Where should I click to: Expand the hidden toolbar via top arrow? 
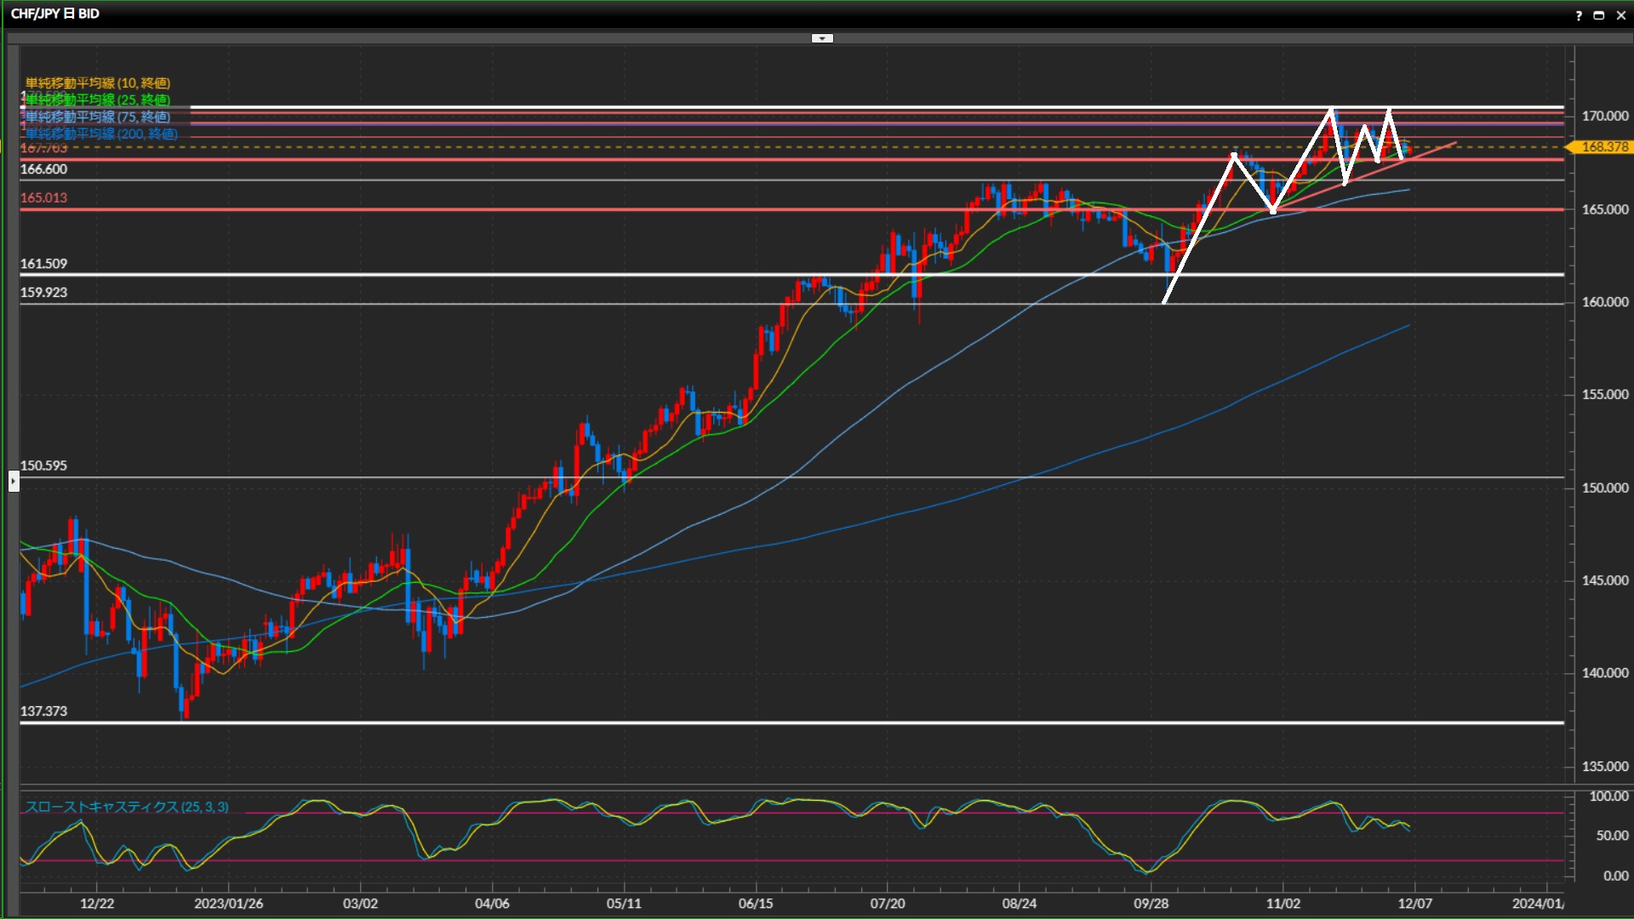click(822, 38)
